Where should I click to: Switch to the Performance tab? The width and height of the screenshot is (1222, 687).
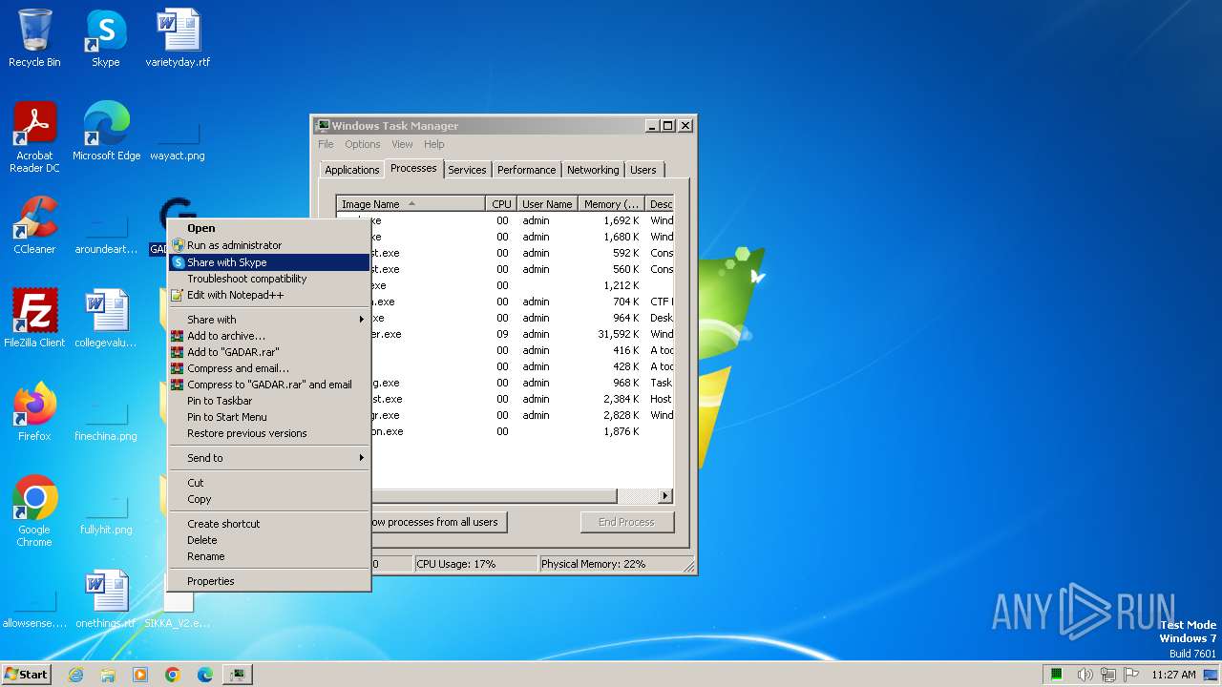(x=526, y=170)
